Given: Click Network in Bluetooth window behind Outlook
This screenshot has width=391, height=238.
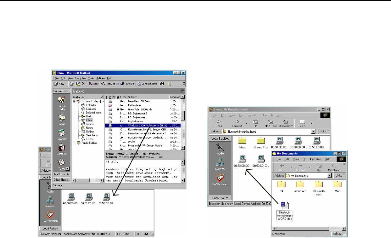Looking at the screenshot, I should pos(50,202).
